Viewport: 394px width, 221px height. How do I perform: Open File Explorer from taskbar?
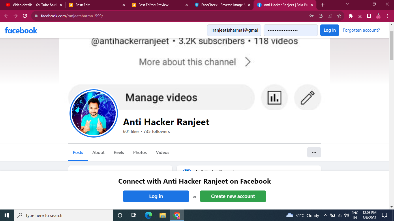163,215
